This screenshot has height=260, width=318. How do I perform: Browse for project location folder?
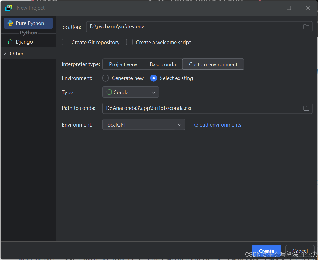(x=306, y=27)
